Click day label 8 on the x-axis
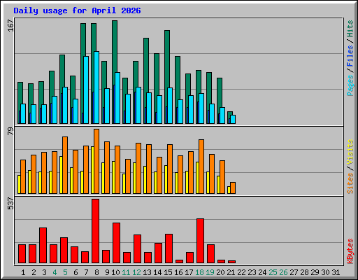This screenshot has width=358, height=280. point(96,272)
